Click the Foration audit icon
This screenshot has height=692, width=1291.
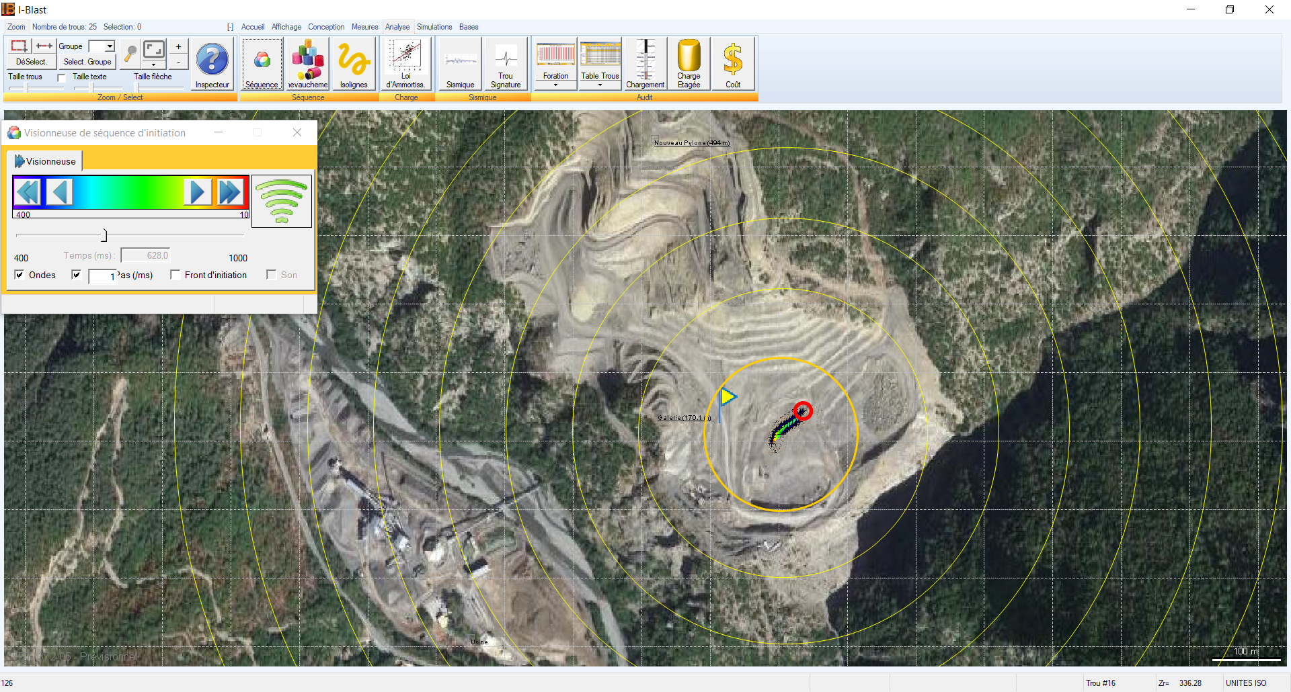pyautogui.click(x=555, y=59)
